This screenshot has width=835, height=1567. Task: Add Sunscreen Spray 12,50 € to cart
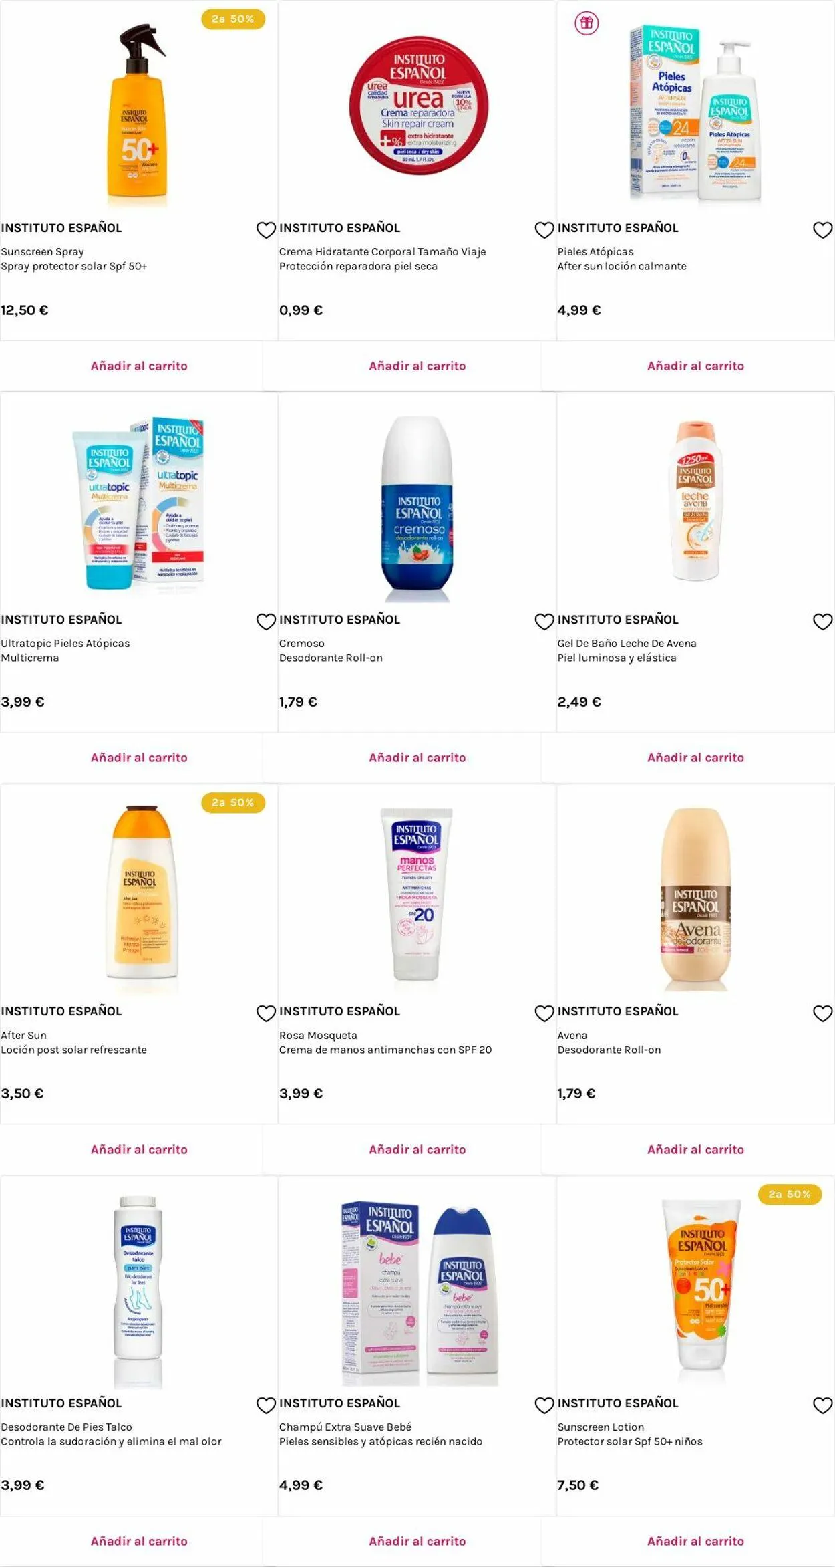[x=139, y=366]
